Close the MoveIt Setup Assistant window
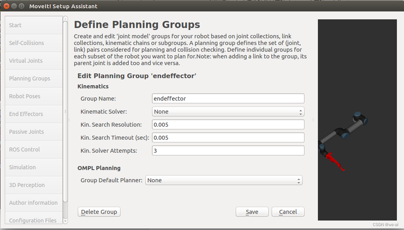 [x=6, y=6]
